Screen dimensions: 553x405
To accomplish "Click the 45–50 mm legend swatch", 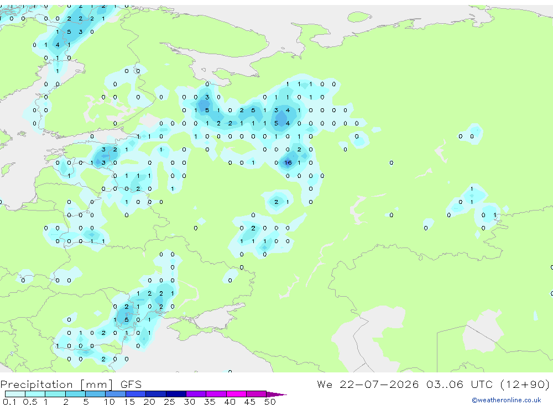I will point(257,394).
